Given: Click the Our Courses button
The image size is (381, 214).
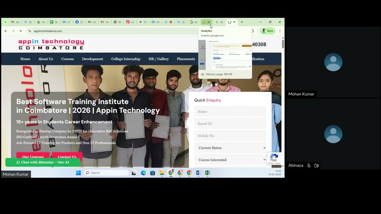Looking at the screenshot, I should (x=33, y=157).
